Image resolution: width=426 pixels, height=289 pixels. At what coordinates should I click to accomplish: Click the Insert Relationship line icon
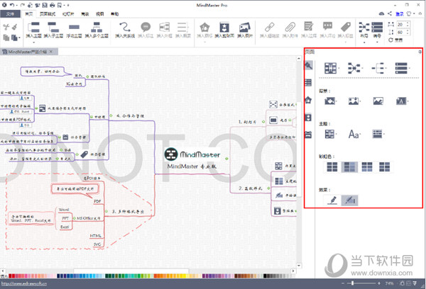pos(125,27)
